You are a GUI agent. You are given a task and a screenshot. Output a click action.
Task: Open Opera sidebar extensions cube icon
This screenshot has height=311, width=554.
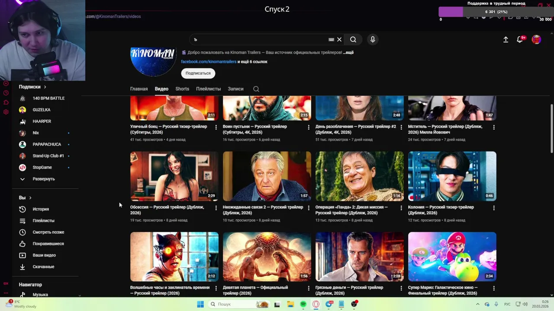pos(6,102)
